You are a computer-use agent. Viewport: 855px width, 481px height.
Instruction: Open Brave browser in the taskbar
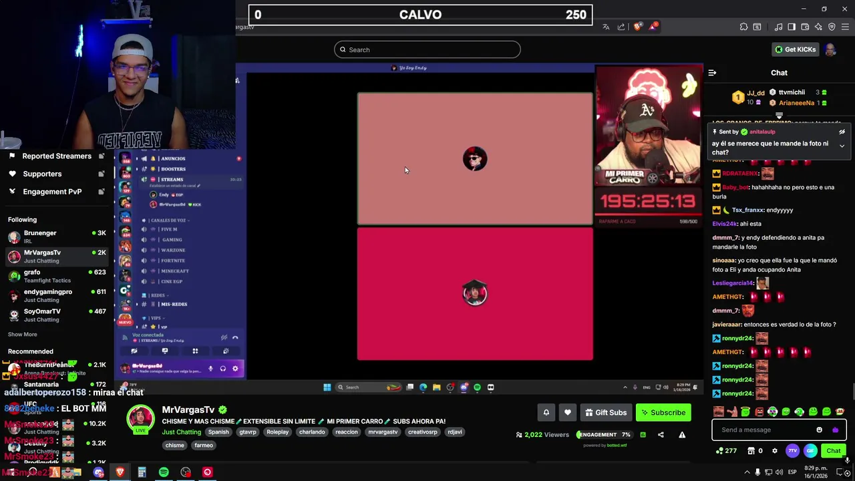click(x=120, y=472)
